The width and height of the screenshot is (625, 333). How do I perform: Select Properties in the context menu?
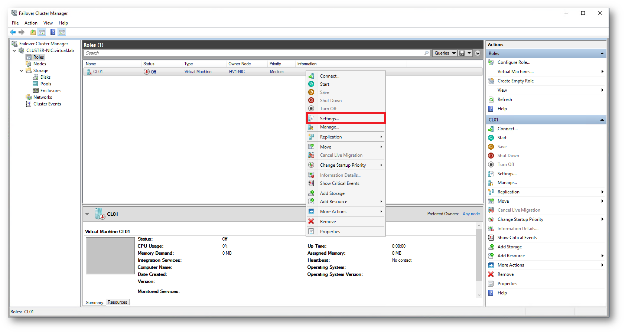point(346,232)
